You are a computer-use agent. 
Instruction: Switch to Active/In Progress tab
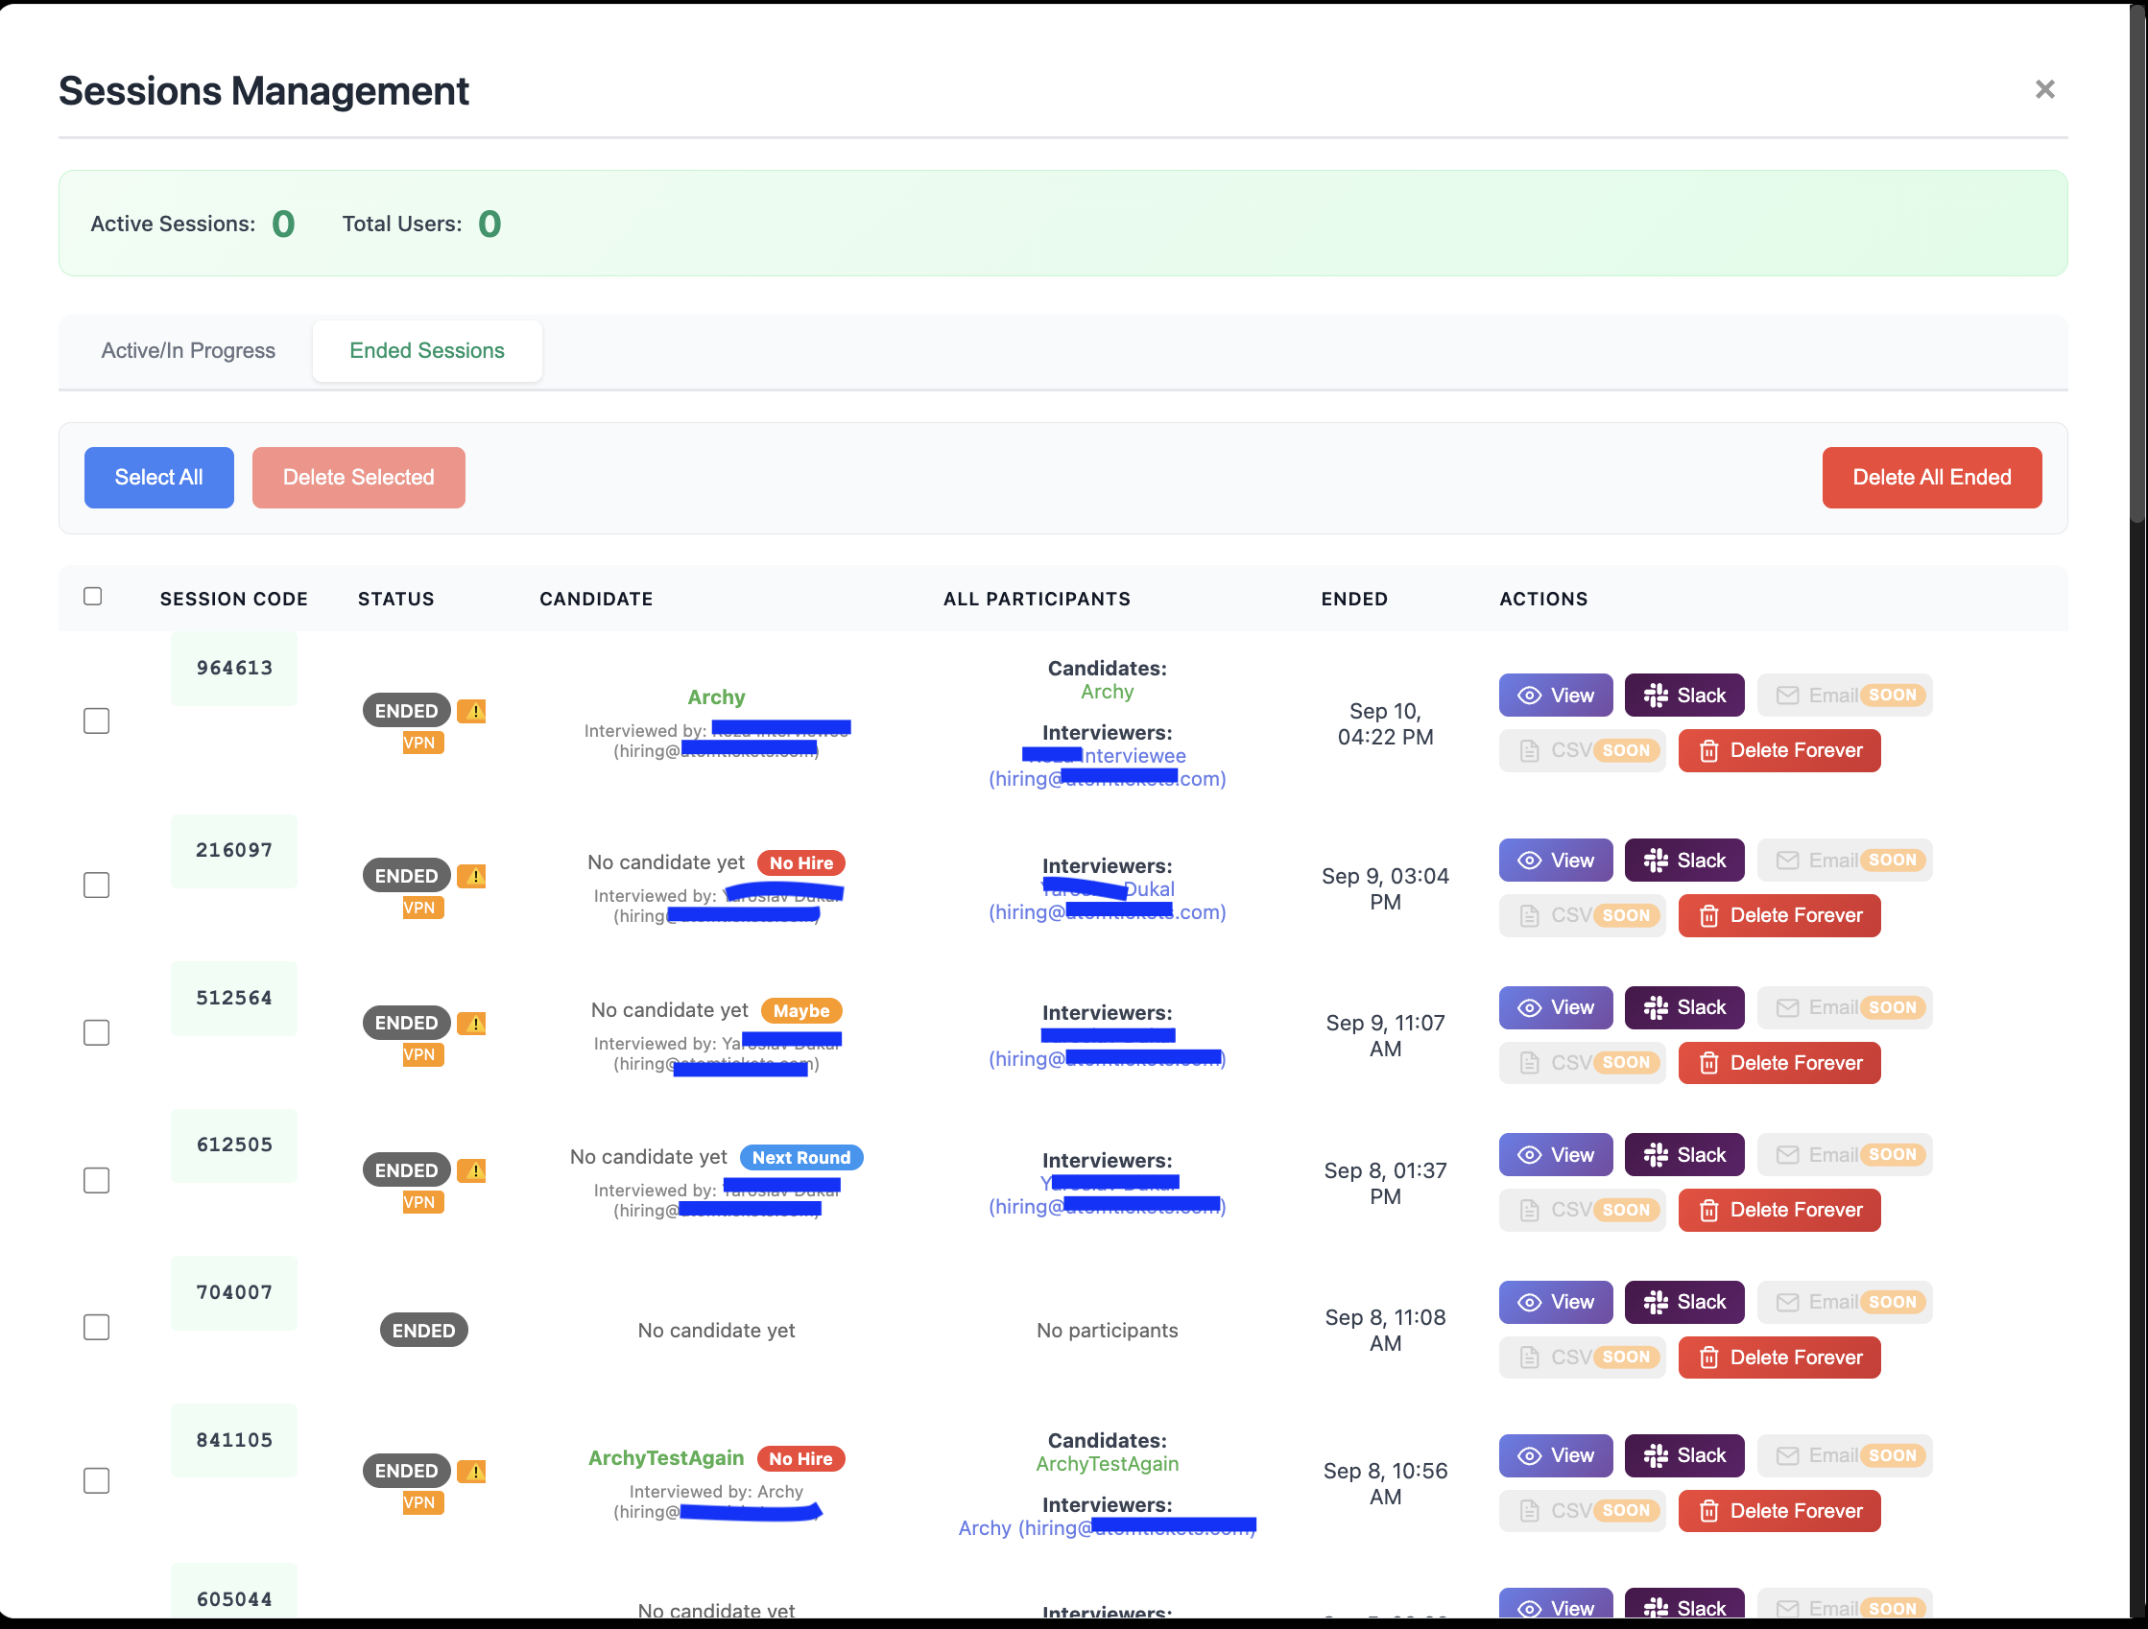click(188, 350)
